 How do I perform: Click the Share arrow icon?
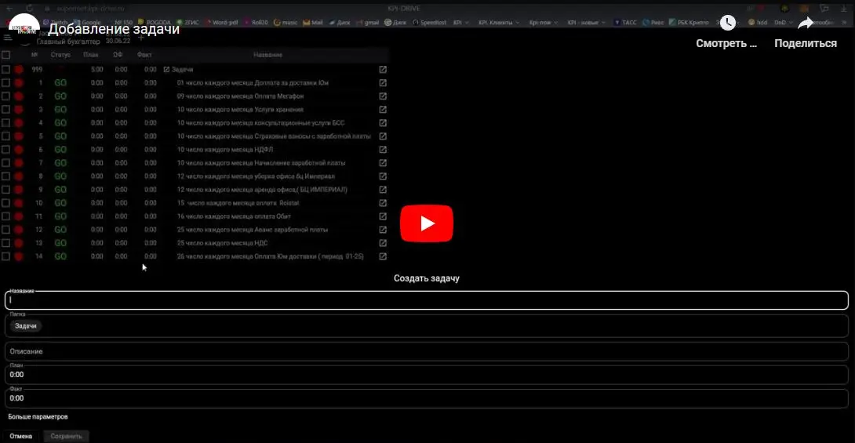806,23
